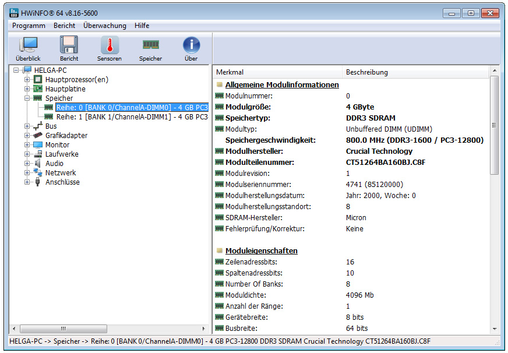Image resolution: width=508 pixels, height=353 pixels.
Task: Select the Audio speaker tree entry
Action: click(54, 164)
